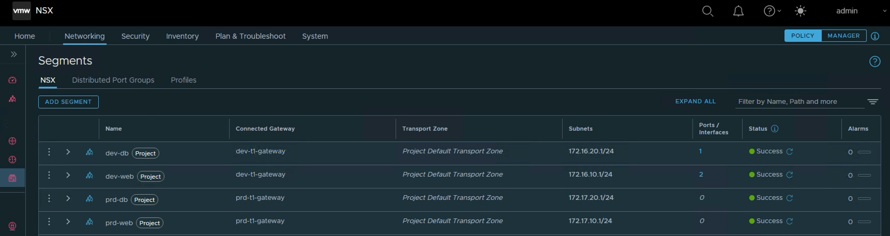Open the filter lines icon
This screenshot has width=890, height=236.
coord(872,102)
